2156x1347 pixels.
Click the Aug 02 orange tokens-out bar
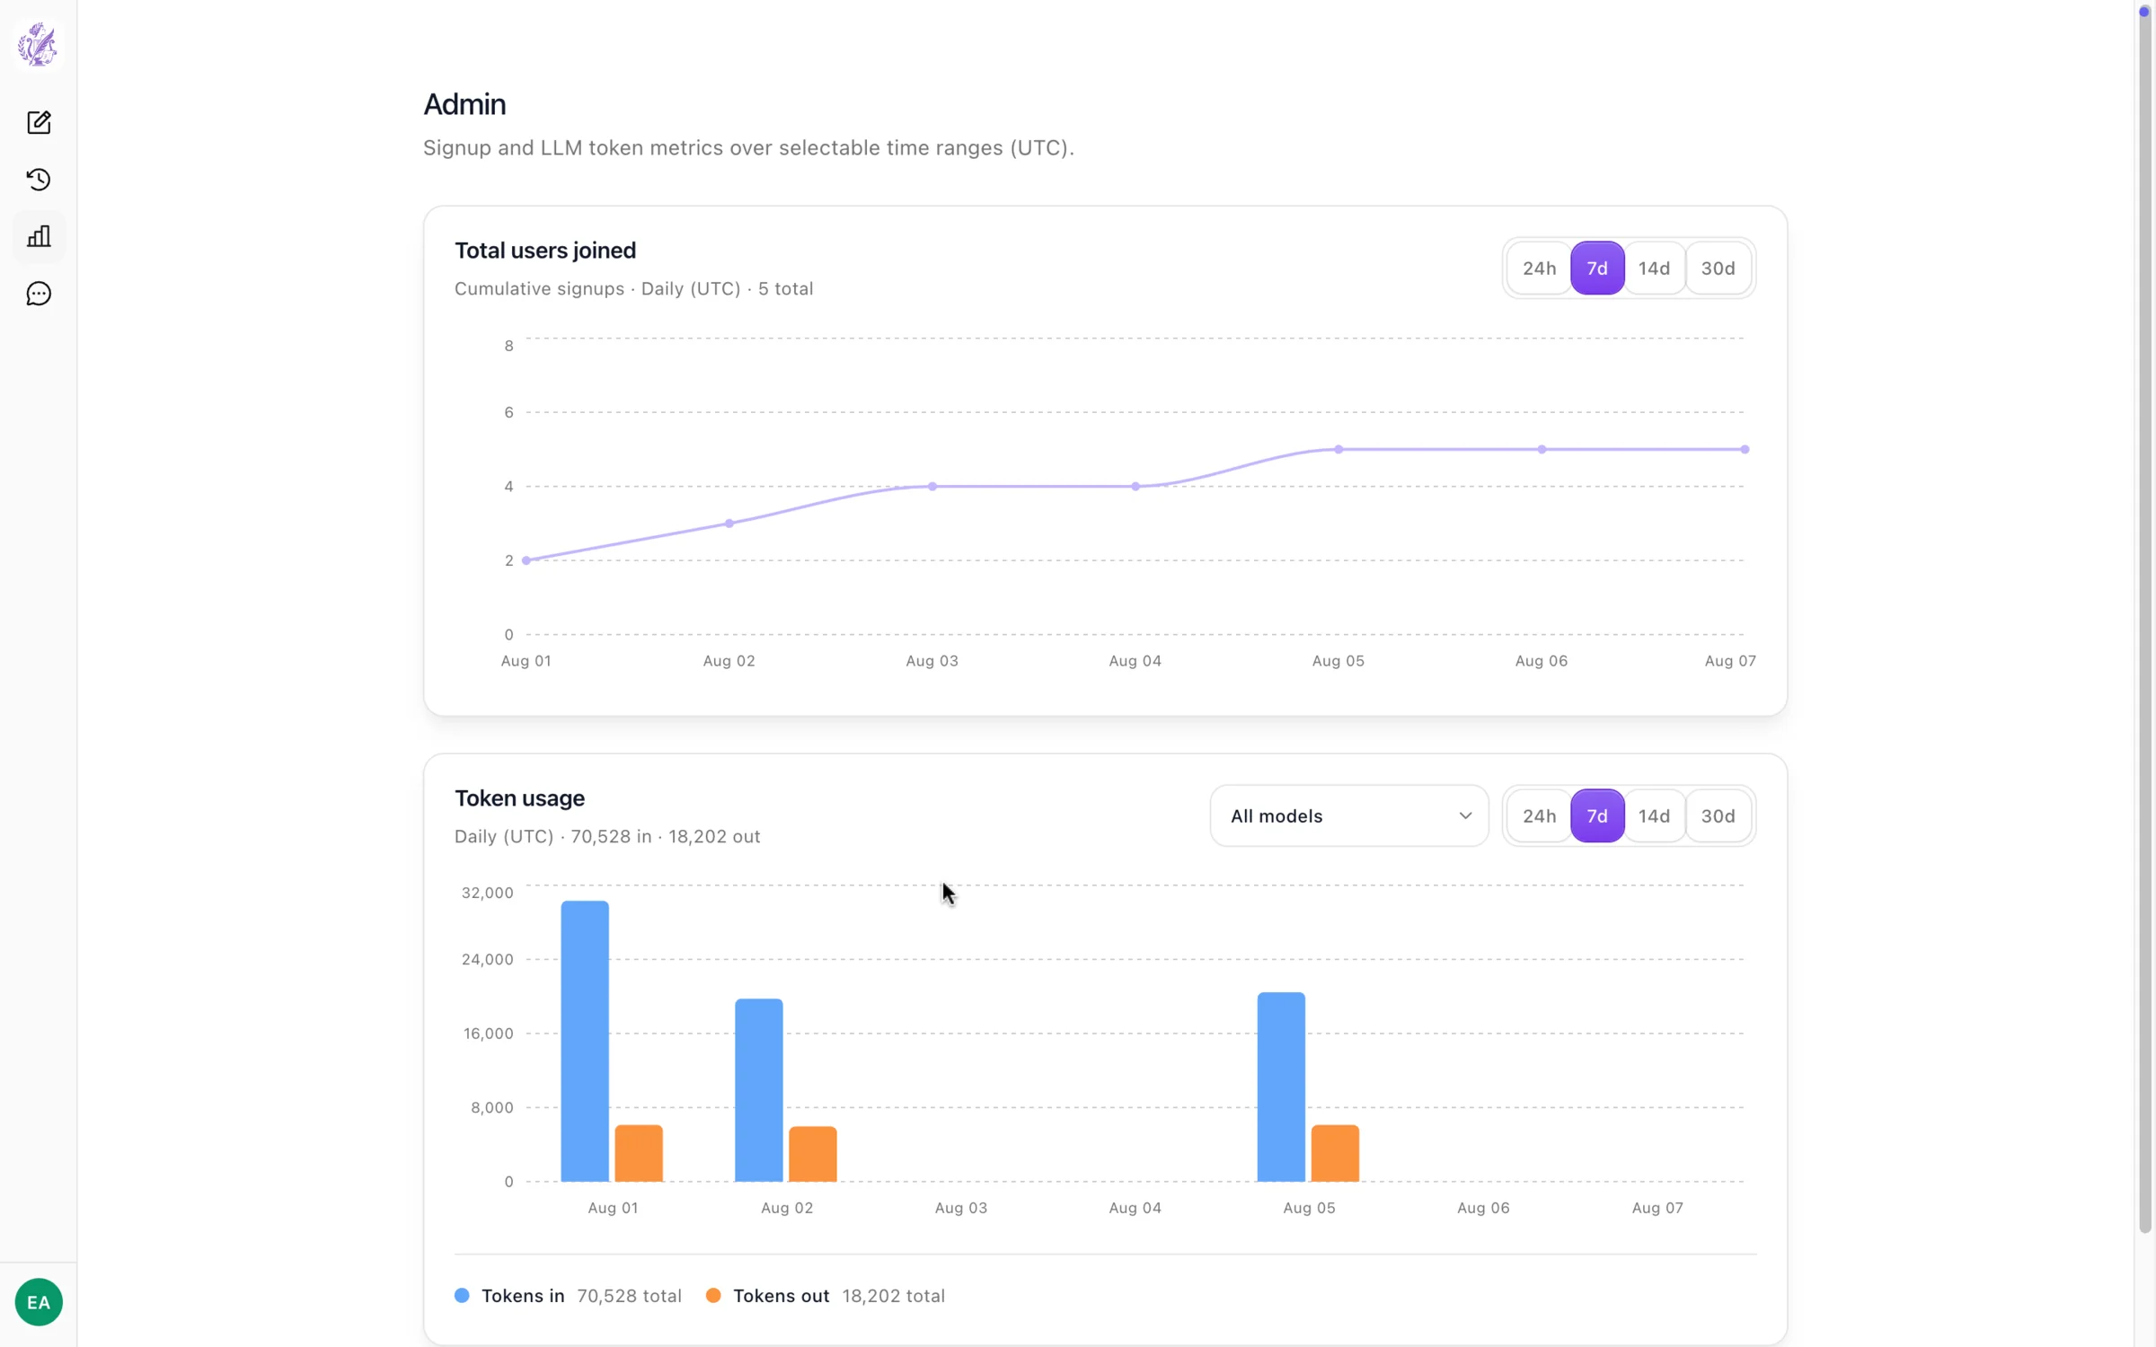click(x=813, y=1154)
